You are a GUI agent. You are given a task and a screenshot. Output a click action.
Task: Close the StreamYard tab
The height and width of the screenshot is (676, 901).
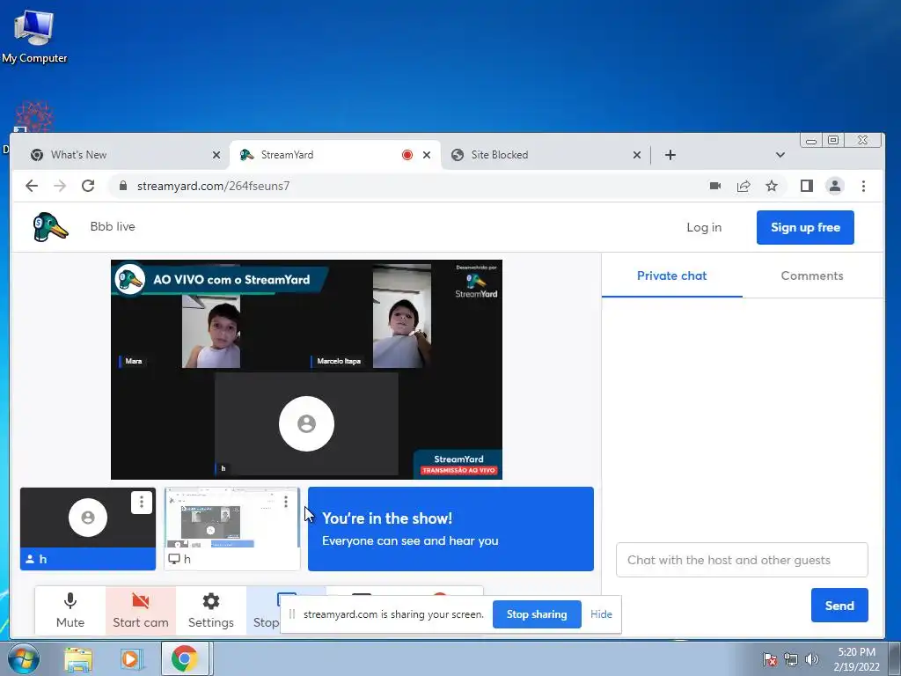427,155
